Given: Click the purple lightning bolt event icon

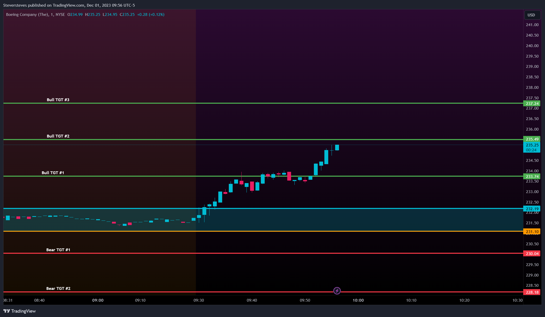Looking at the screenshot, I should tap(337, 291).
